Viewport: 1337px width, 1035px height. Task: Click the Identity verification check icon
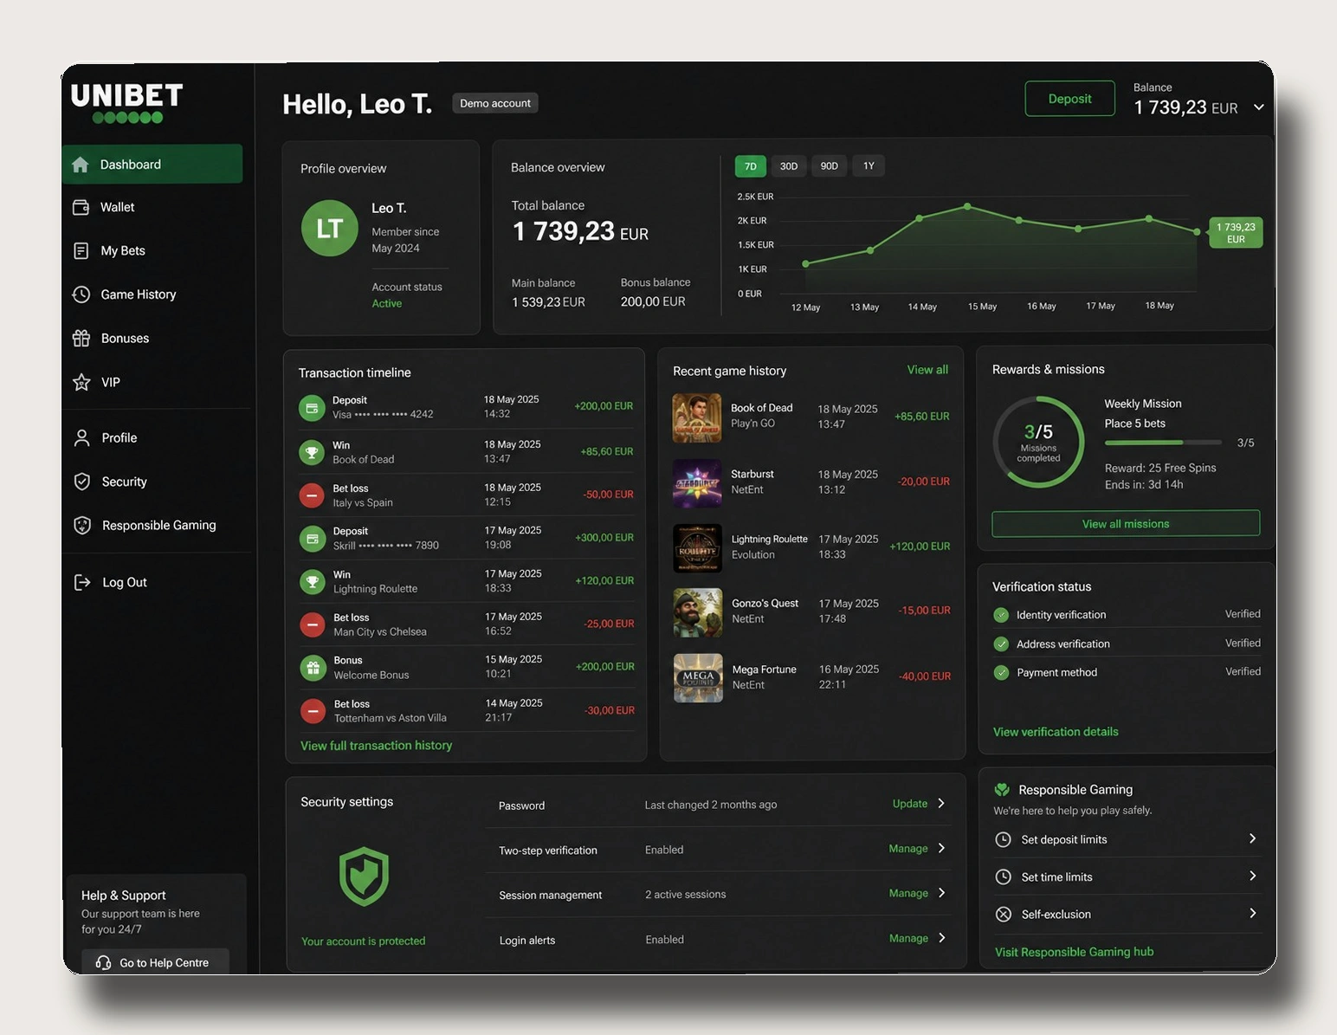tap(1002, 615)
